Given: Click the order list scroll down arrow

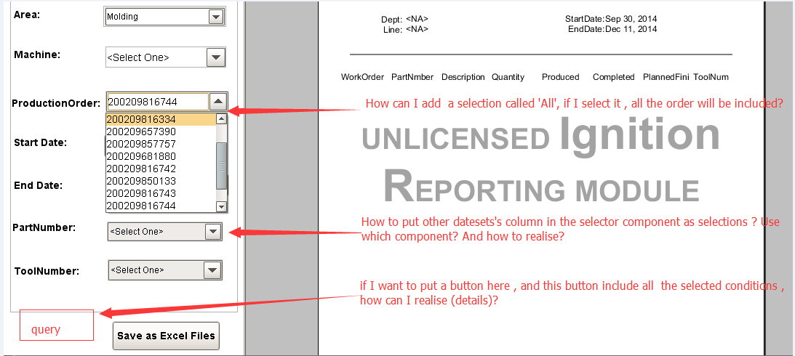Looking at the screenshot, I should coord(221,206).
